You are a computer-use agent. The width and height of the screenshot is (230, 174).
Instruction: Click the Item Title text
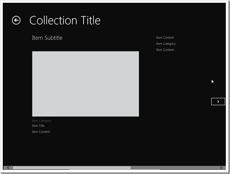(x=38, y=126)
